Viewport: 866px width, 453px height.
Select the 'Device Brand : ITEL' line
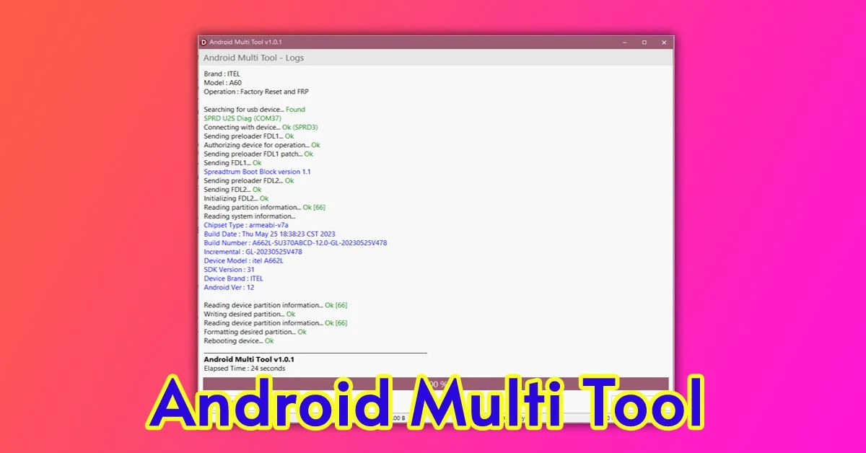[x=234, y=278]
